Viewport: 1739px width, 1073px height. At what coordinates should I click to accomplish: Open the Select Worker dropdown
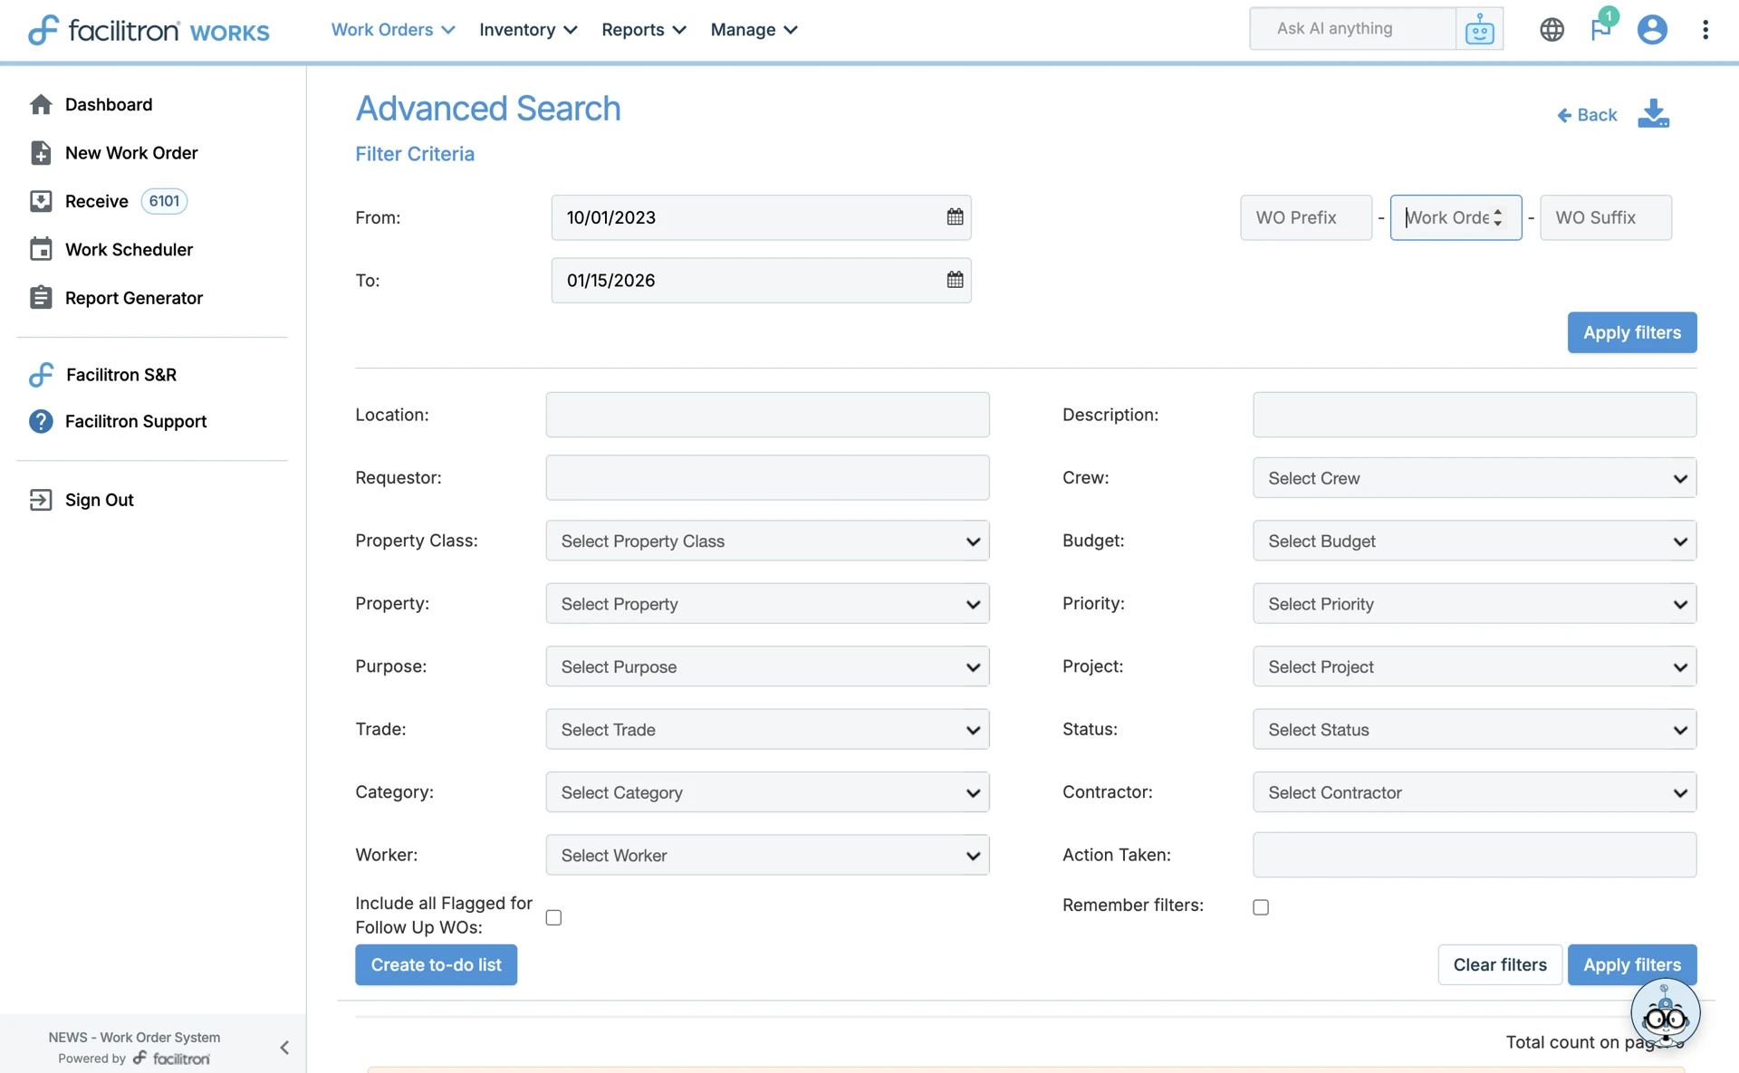[767, 856]
